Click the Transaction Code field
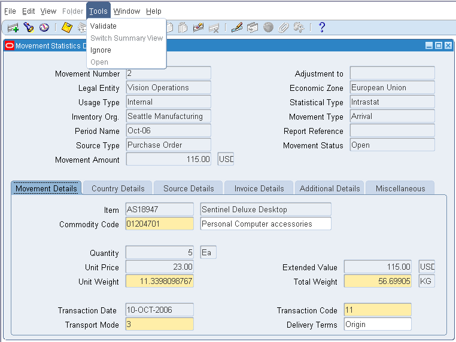The image size is (456, 342). tap(378, 310)
